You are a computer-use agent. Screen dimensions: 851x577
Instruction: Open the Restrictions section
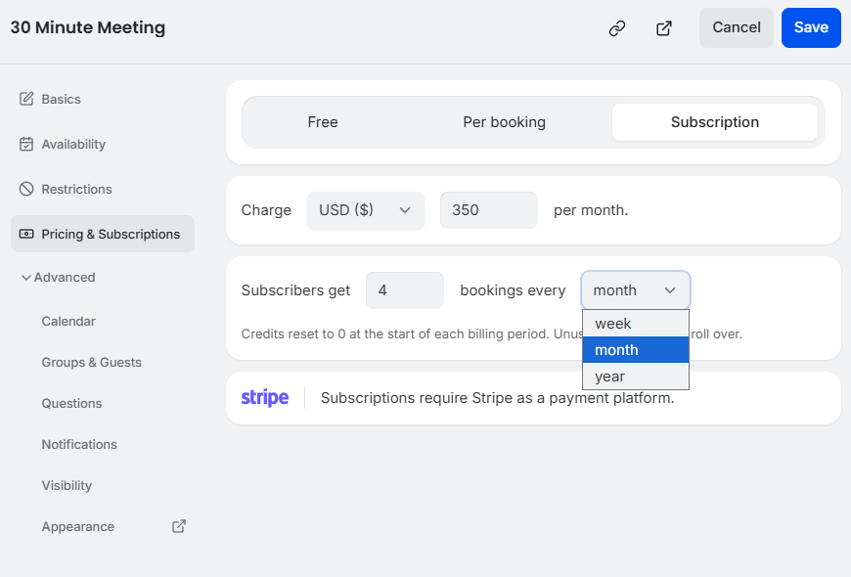(x=103, y=189)
